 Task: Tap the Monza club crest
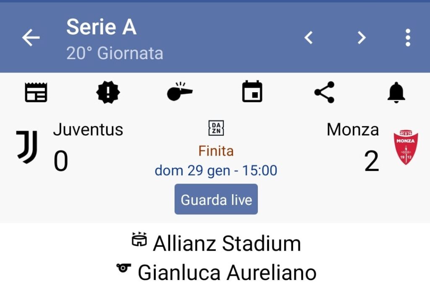coord(405,148)
